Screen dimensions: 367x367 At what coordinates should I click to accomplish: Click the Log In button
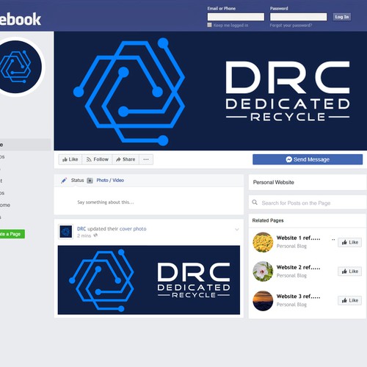click(x=341, y=17)
